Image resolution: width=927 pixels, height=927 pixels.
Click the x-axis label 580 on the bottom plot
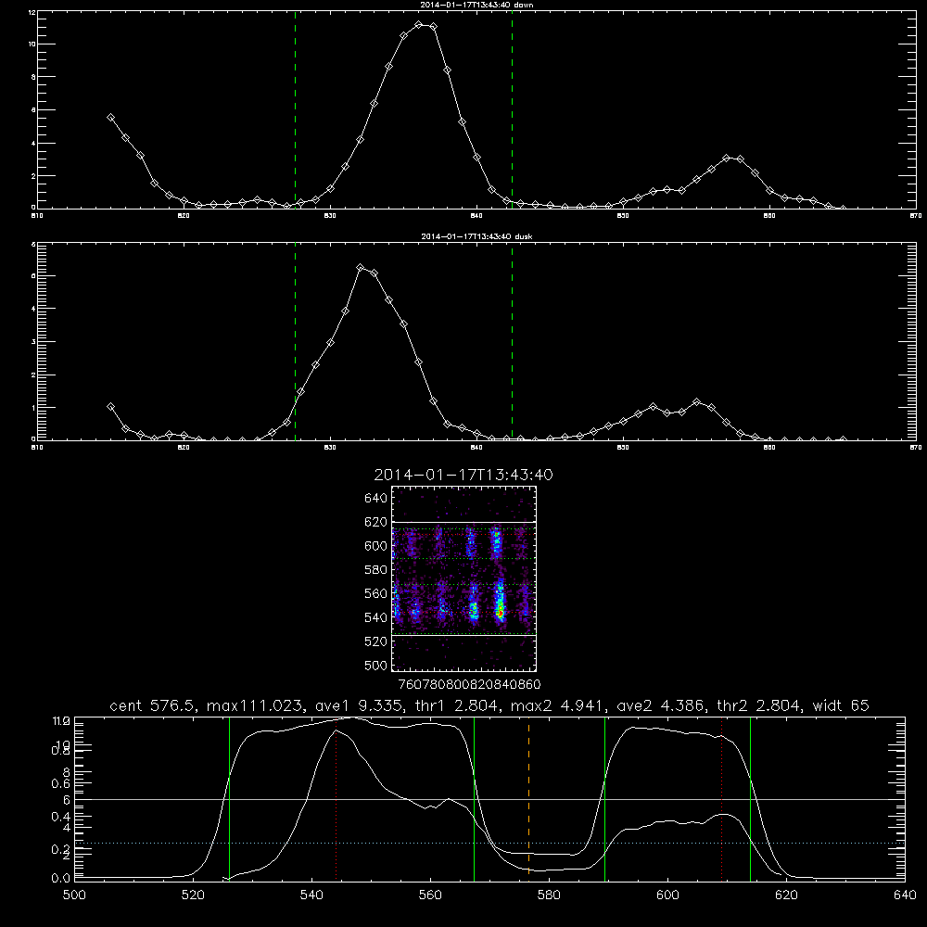pos(549,895)
